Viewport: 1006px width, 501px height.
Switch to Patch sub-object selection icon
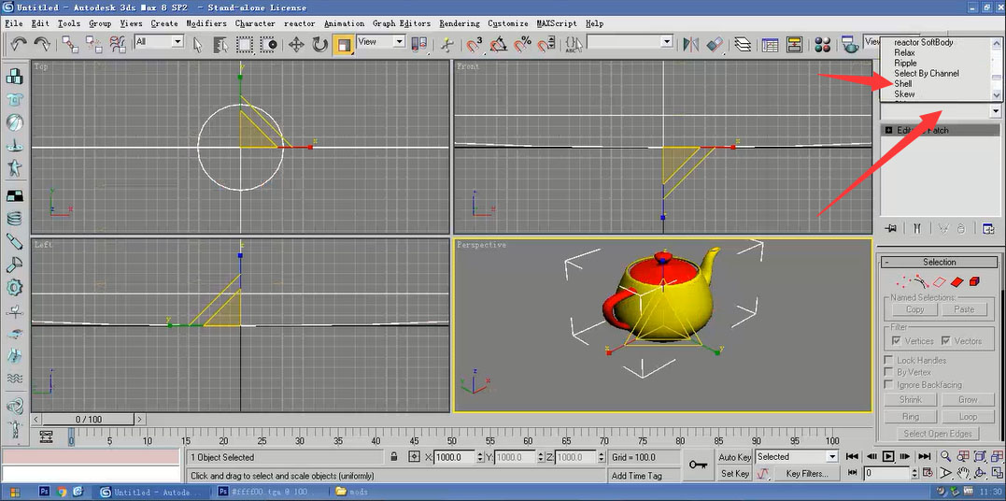[x=957, y=281]
